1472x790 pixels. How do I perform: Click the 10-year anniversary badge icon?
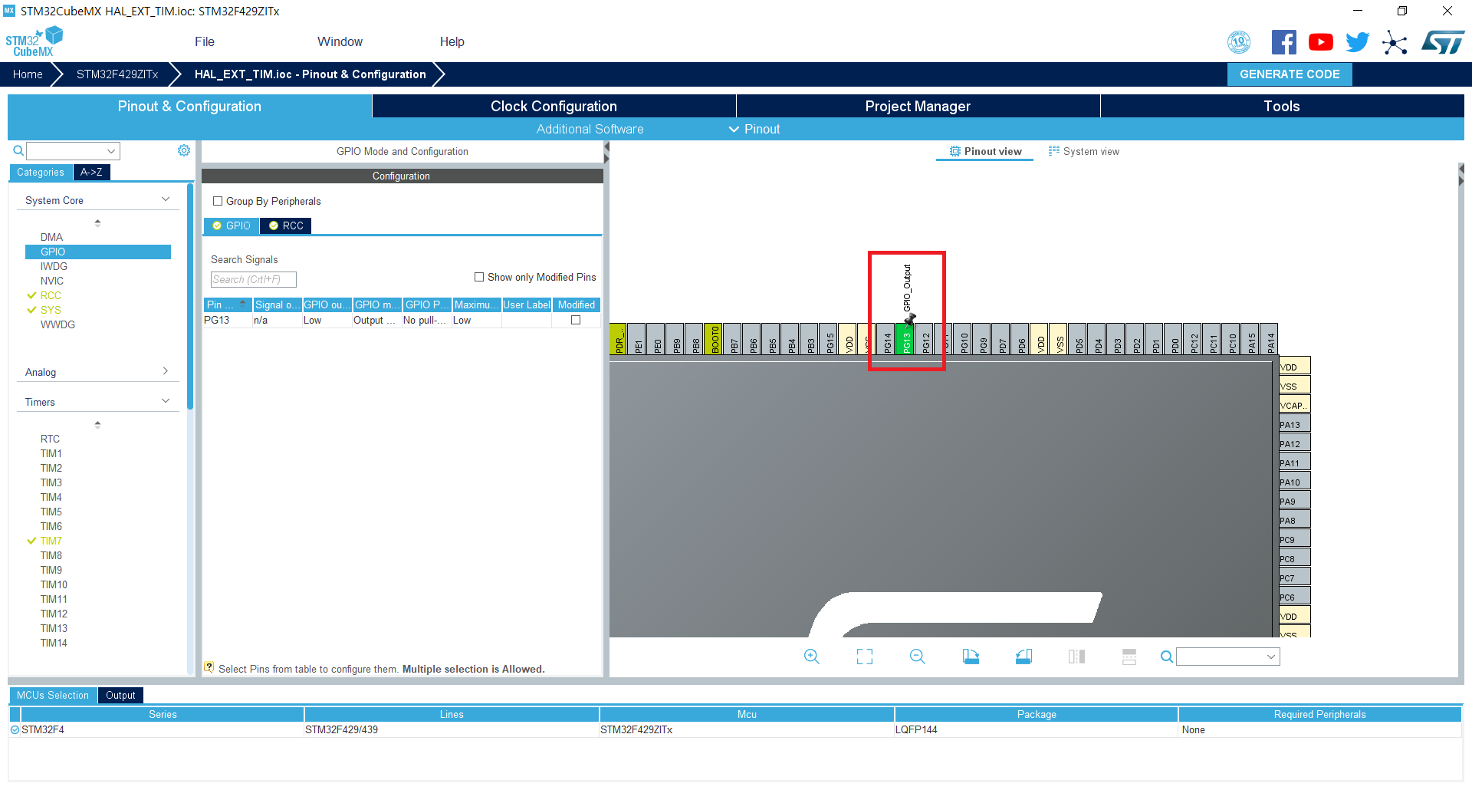[1239, 42]
